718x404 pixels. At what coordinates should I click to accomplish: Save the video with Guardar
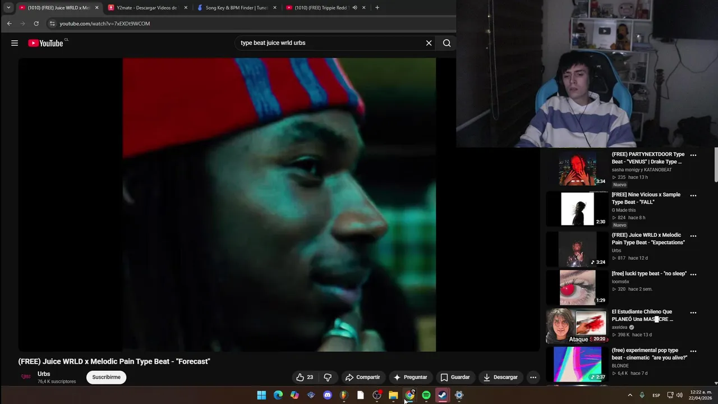[455, 377]
